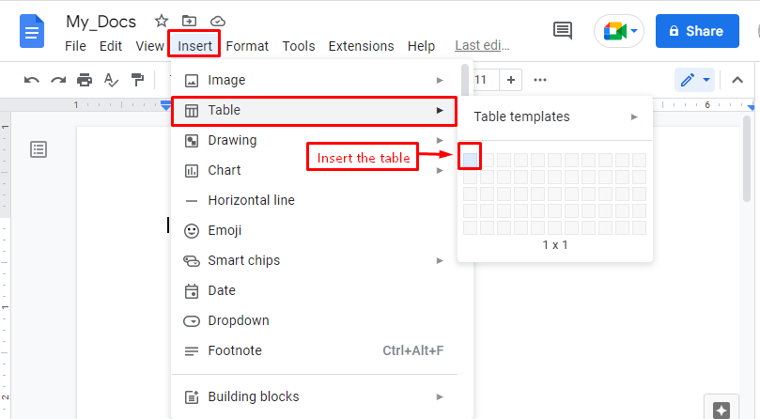Click the print icon in toolbar
The width and height of the screenshot is (760, 419).
(85, 80)
